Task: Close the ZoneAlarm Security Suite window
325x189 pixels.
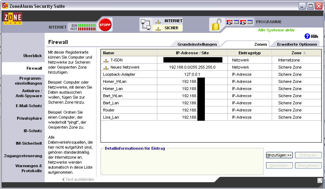Action: [318, 6]
